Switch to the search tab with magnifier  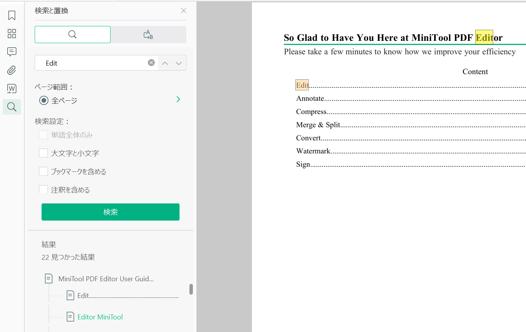tap(72, 35)
